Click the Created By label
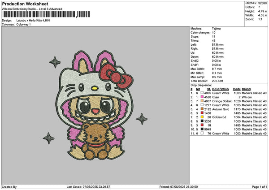The height and width of the screenshot is (190, 269). (9, 187)
